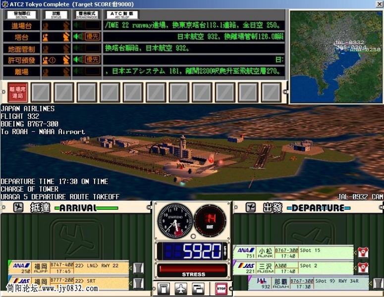384x297 pixels.
Task: Click the strip holder icon beside JAS 福岡 B777-200
Action: (x=138, y=283)
